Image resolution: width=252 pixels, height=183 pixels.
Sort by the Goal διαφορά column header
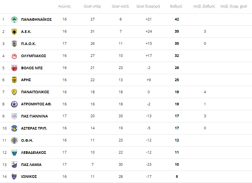coord(148,6)
